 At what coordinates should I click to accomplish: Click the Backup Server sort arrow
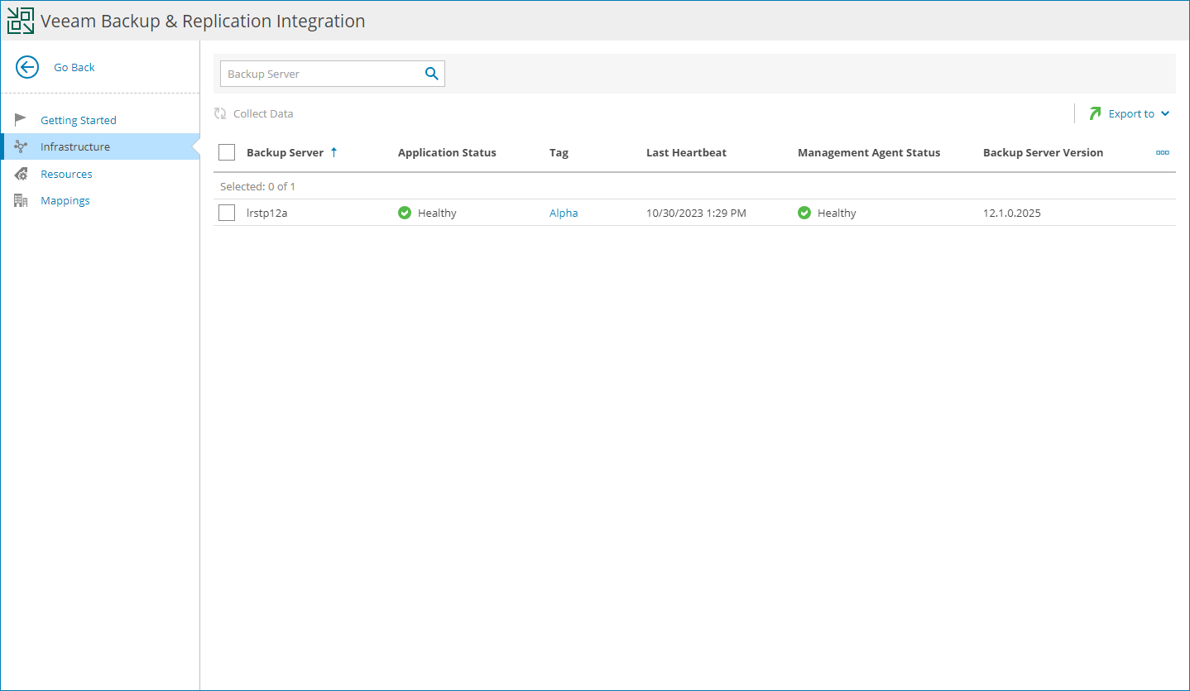point(333,152)
